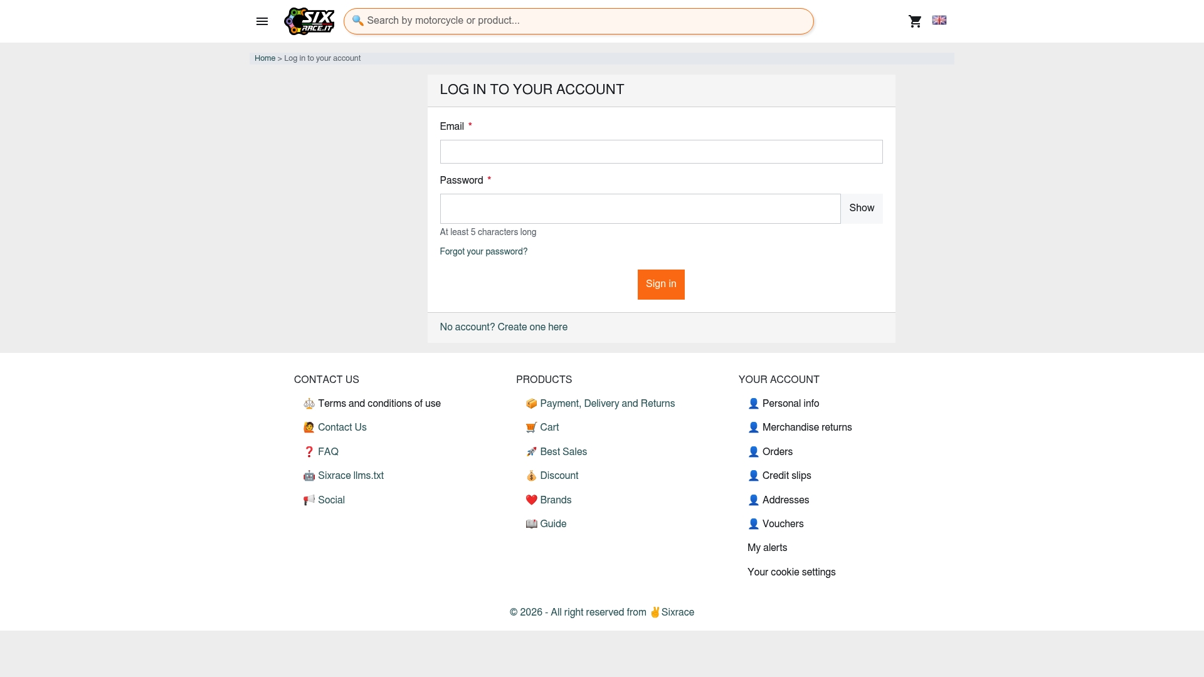
Task: Click the Email input field
Action: 661,152
